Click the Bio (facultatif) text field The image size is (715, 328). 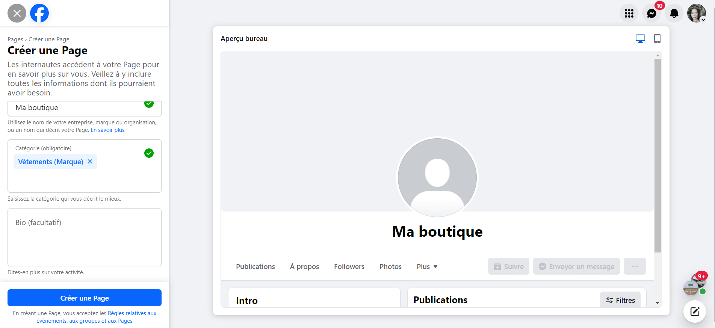click(85, 237)
